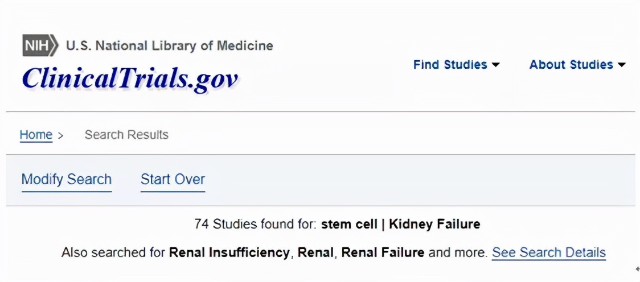The width and height of the screenshot is (640, 282).
Task: Click the ClinicalTrials.gov site logo
Action: [x=130, y=78]
